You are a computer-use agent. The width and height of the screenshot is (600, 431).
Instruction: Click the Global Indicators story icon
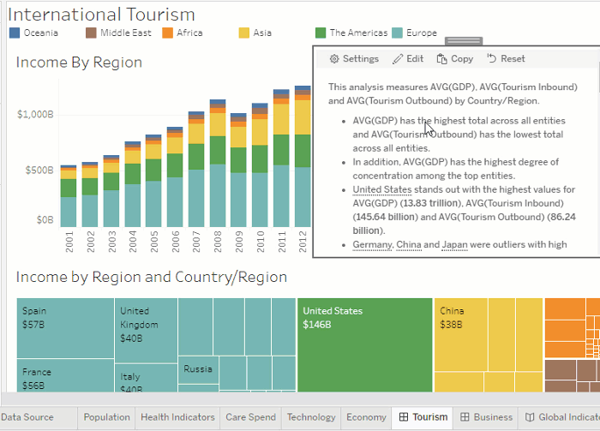tap(530, 417)
